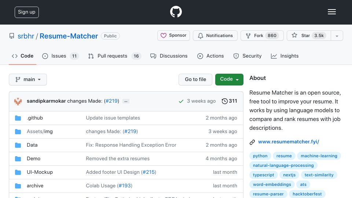Select the word-embeddings topic tag

[272, 184]
